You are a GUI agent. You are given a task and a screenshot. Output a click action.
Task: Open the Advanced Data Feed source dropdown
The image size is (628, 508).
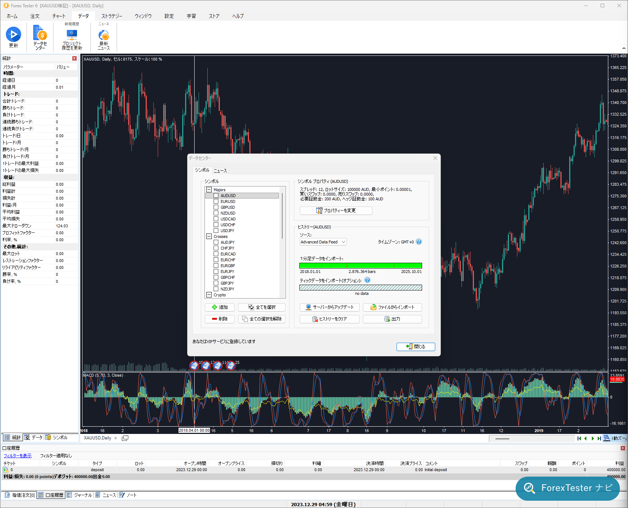coord(323,242)
